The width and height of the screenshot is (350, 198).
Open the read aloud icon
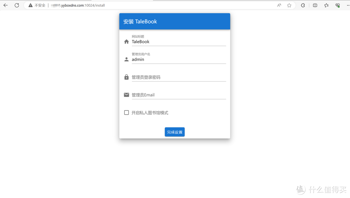coord(279,5)
